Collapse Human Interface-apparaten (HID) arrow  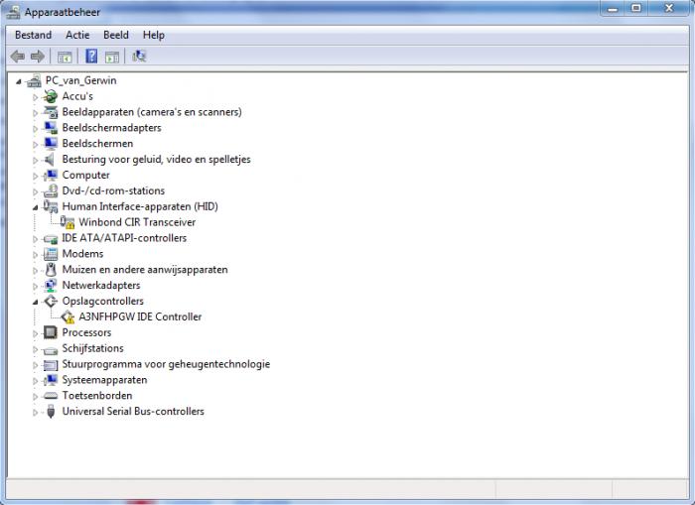point(35,207)
